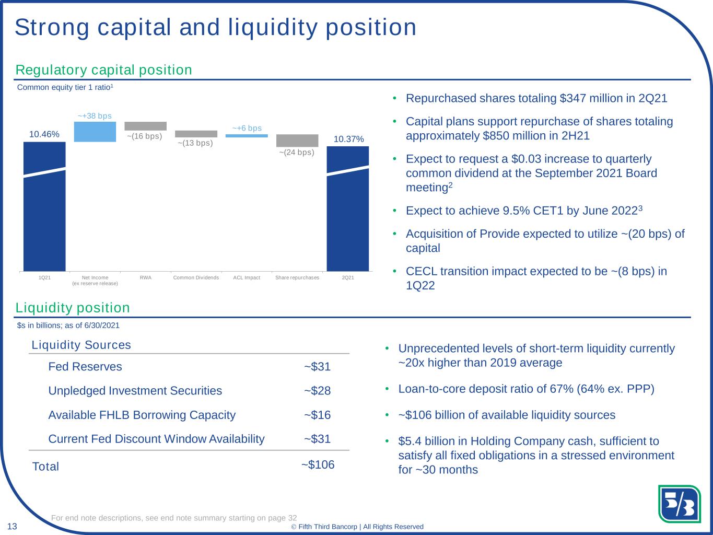Click Available FHLB Borrowing Capacity row
The image size is (713, 535).
(189, 415)
